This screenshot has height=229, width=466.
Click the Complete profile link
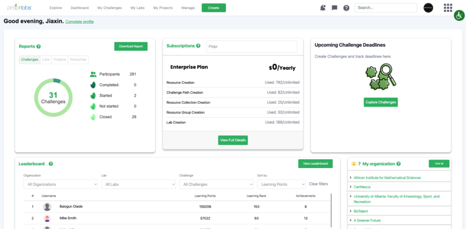coord(79,22)
